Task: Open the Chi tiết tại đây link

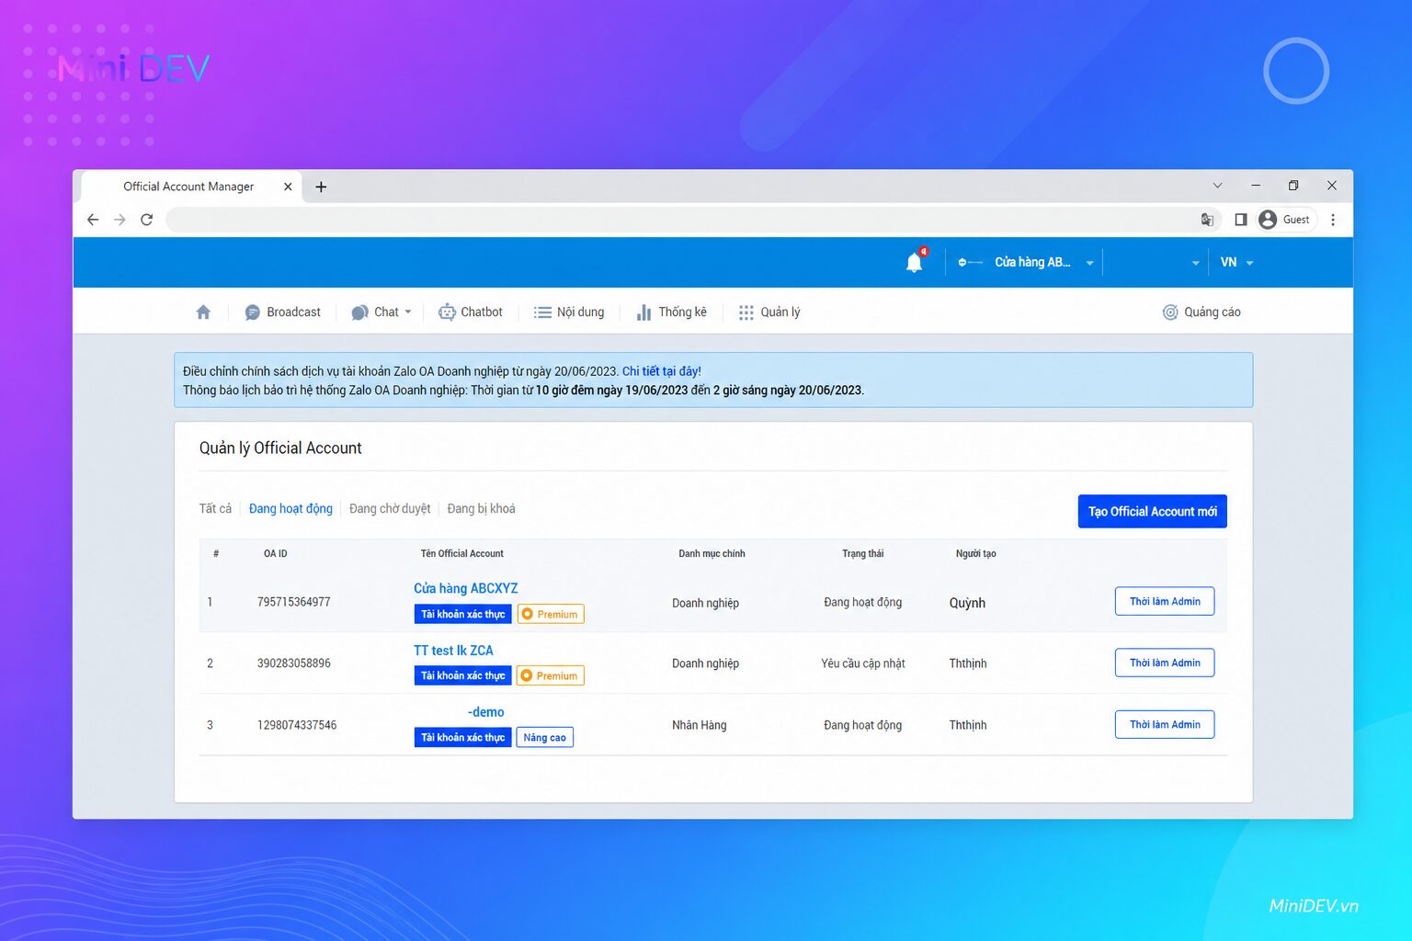Action: tap(662, 371)
